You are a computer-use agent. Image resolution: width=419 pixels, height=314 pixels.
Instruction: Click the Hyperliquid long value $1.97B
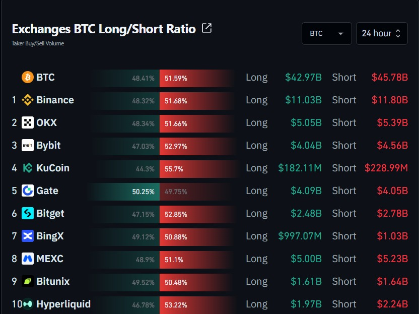point(306,304)
